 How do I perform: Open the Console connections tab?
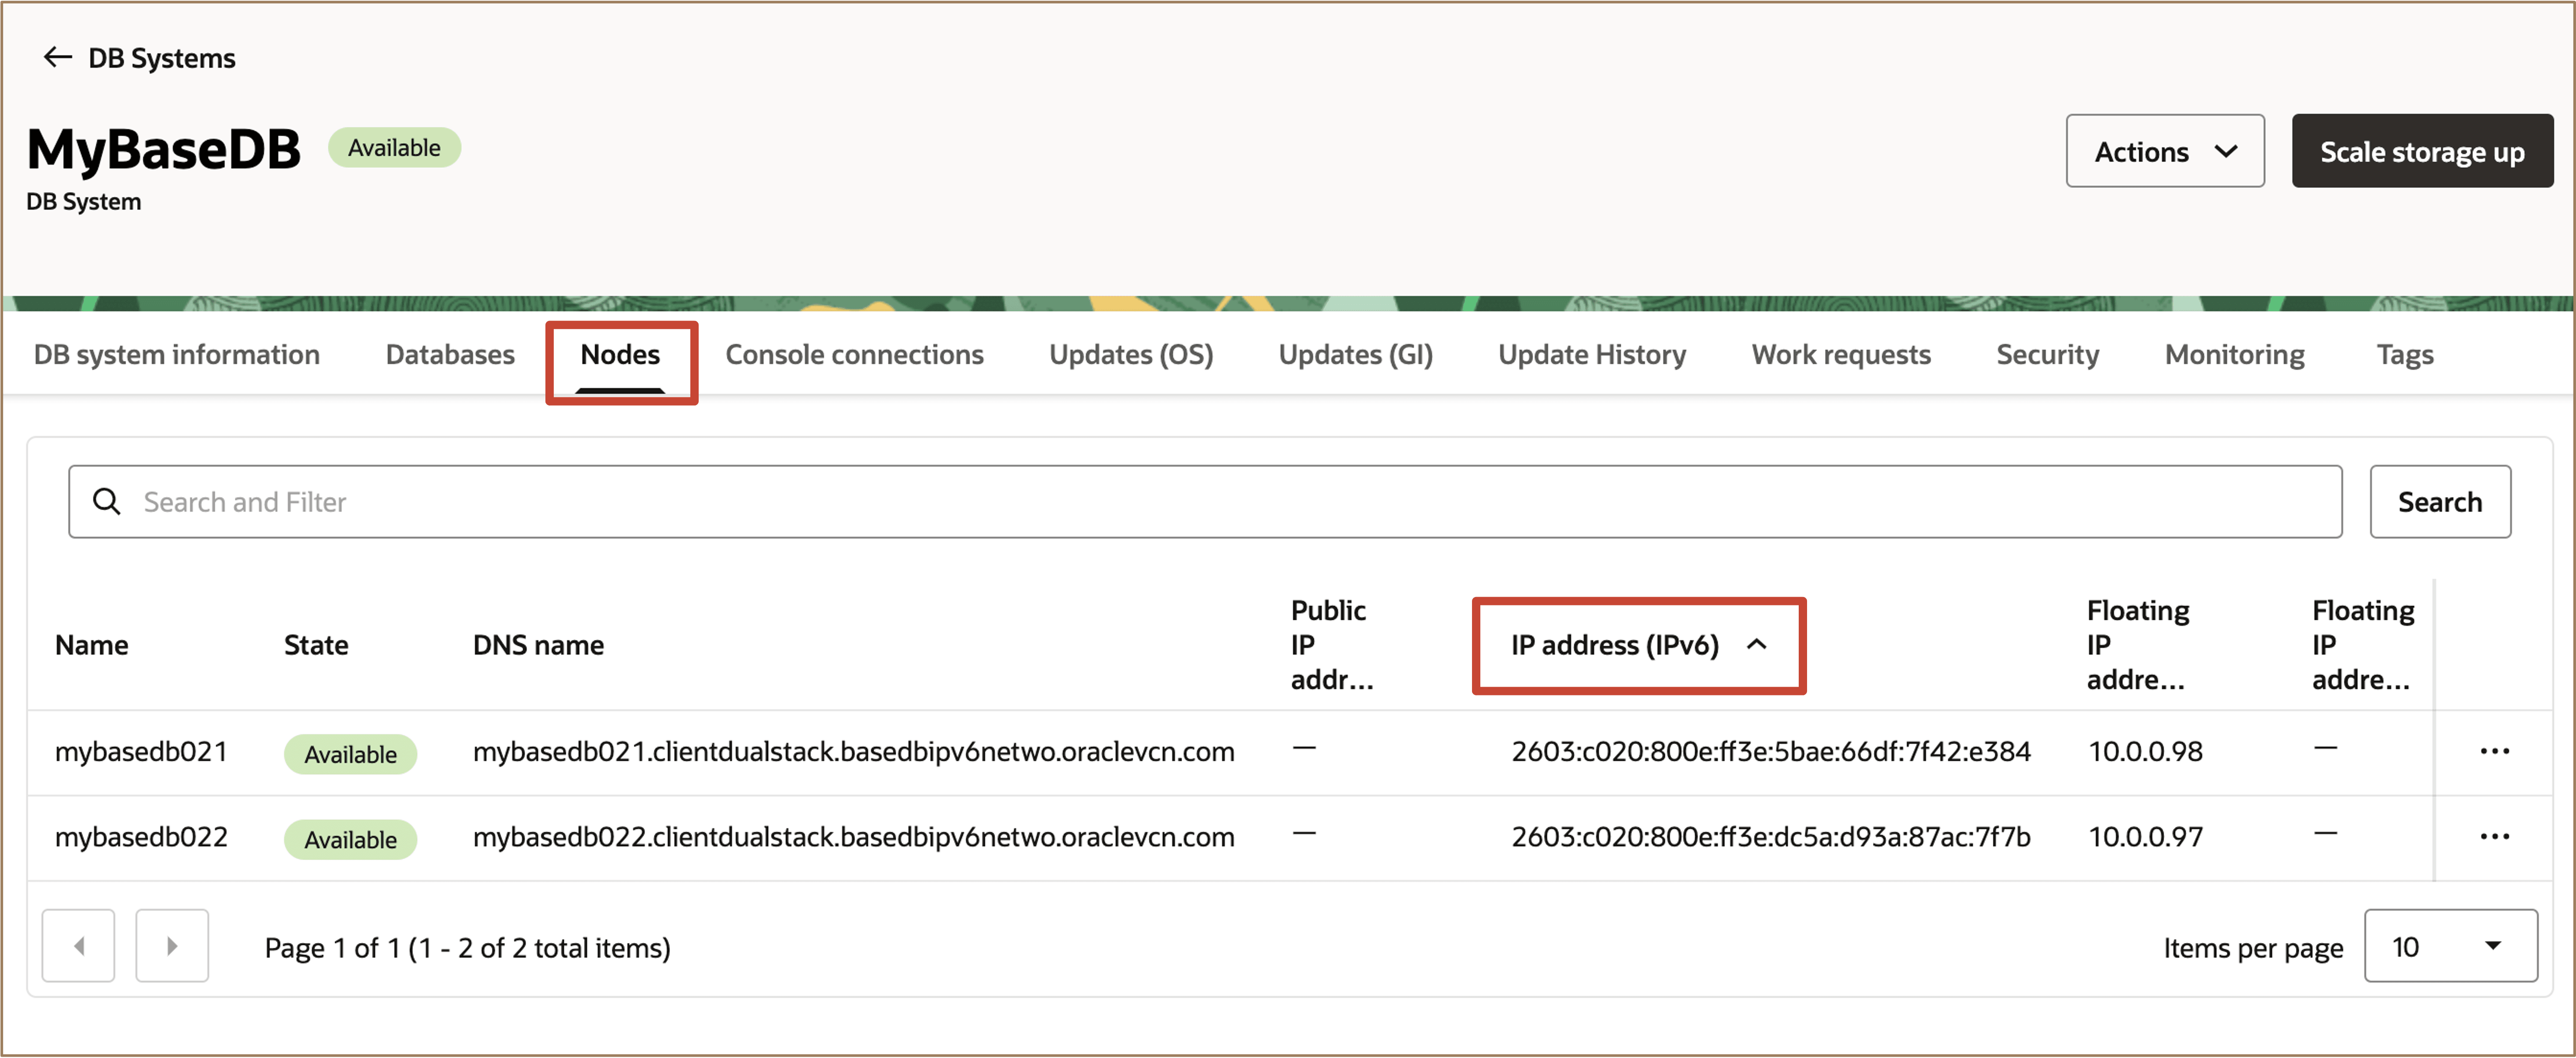[854, 354]
